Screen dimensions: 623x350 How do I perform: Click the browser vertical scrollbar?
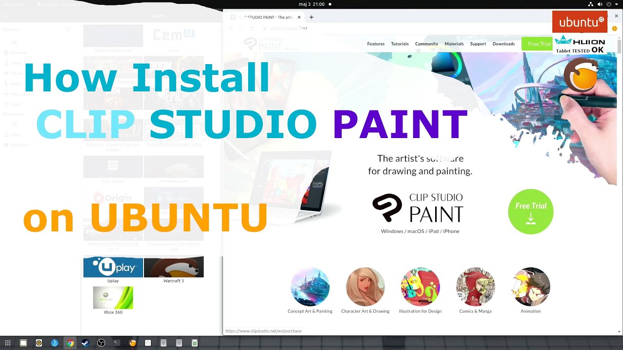619,47
